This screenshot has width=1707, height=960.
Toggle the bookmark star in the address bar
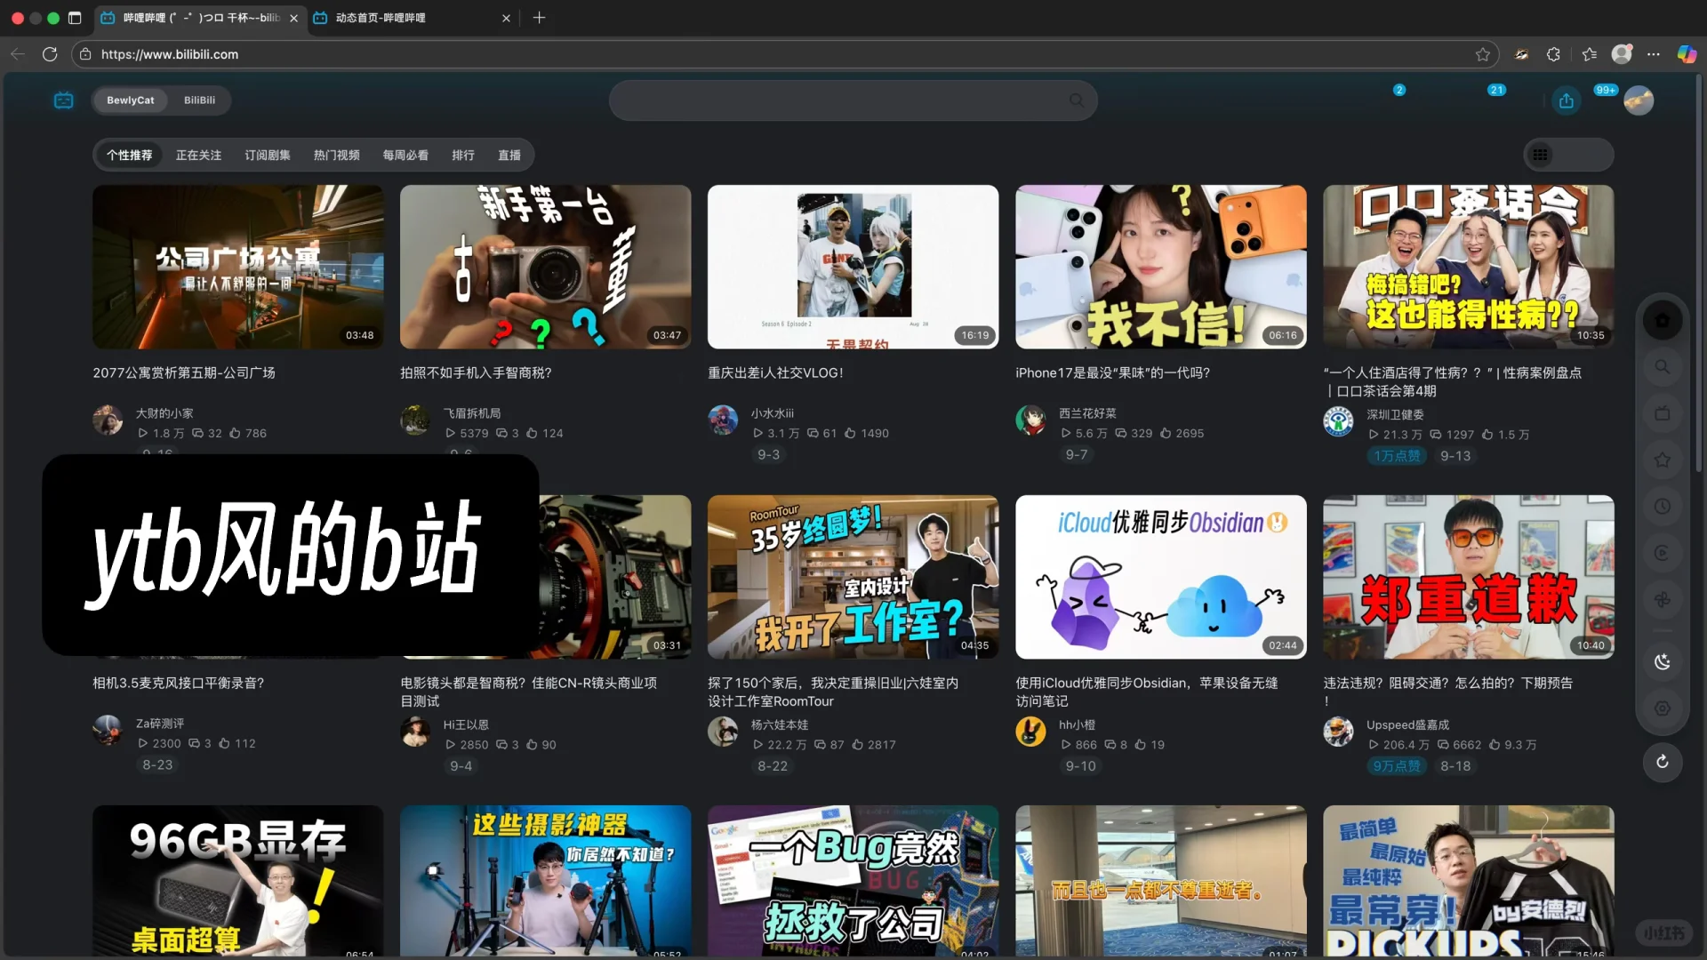(1482, 54)
